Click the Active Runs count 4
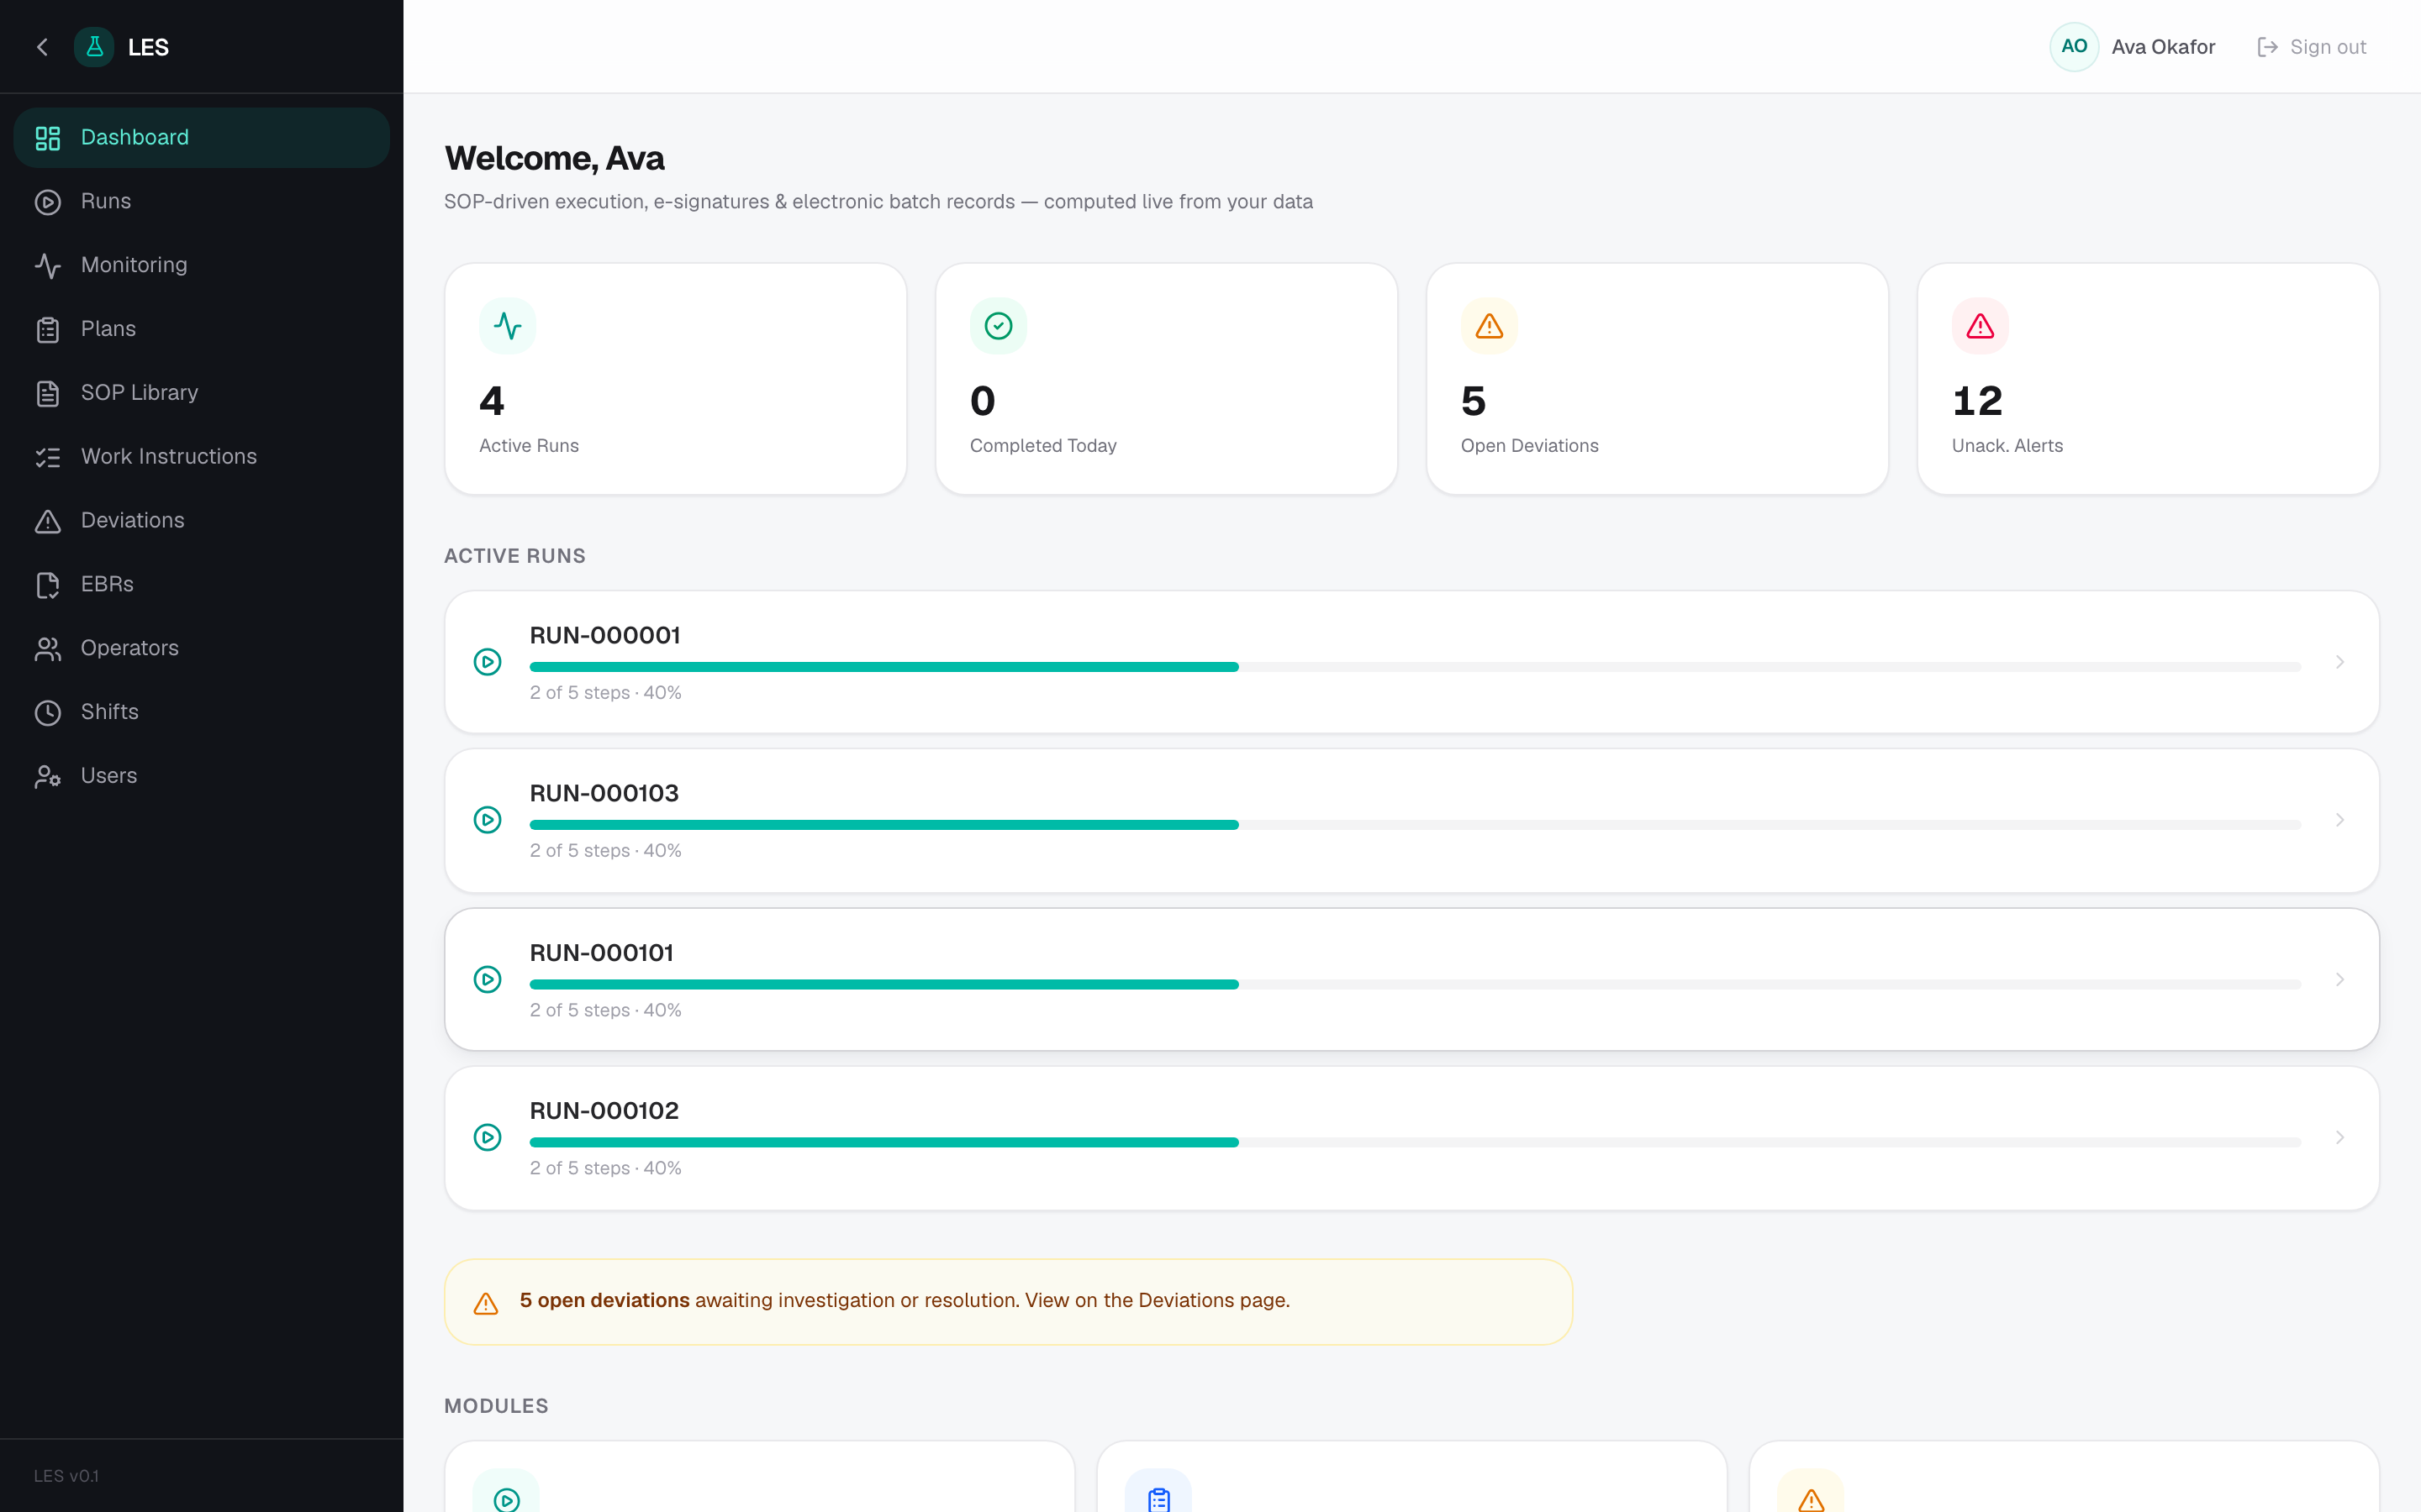This screenshot has height=1512, width=2421. 491,401
